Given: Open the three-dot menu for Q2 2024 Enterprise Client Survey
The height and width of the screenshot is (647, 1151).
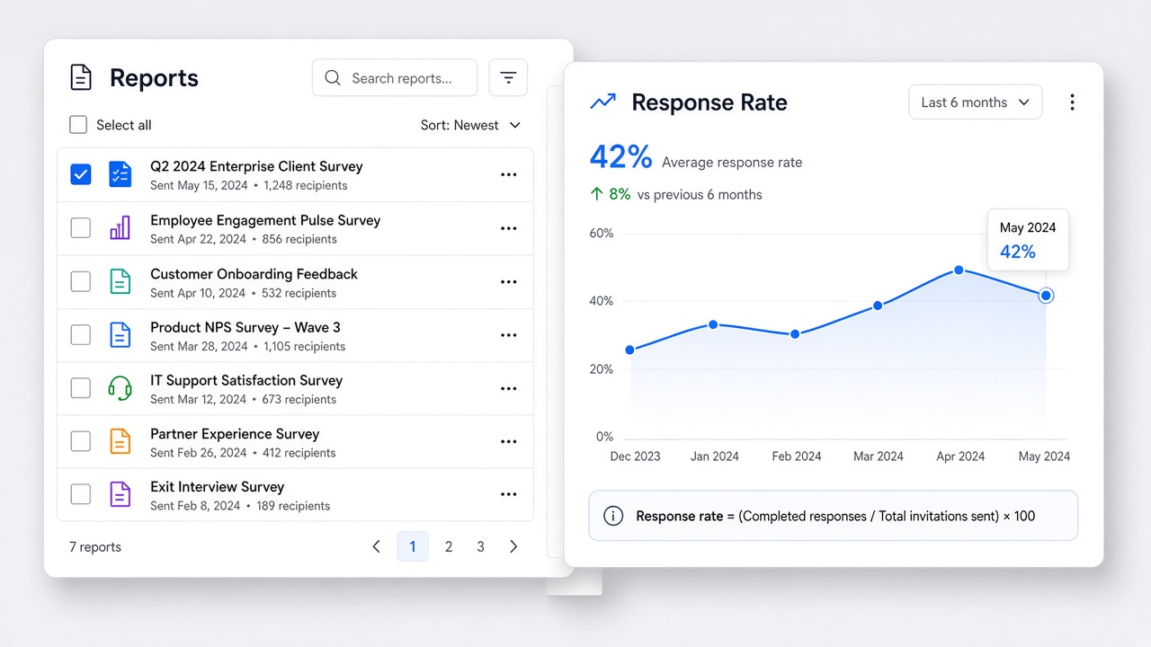Looking at the screenshot, I should click(x=509, y=175).
